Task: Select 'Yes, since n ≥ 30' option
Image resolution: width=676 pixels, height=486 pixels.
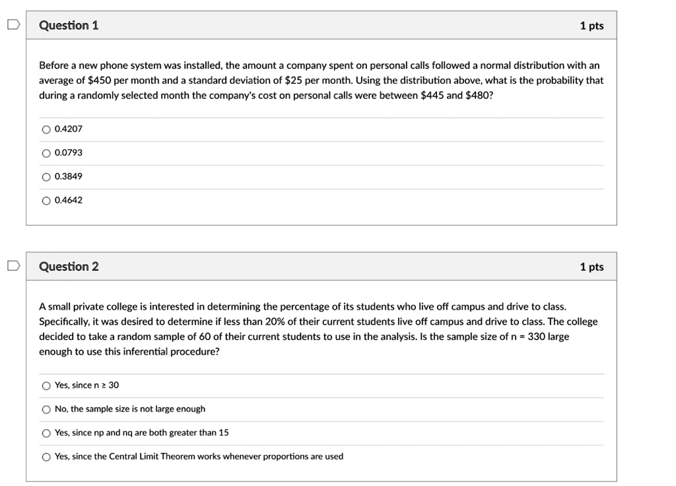Action: (46, 386)
